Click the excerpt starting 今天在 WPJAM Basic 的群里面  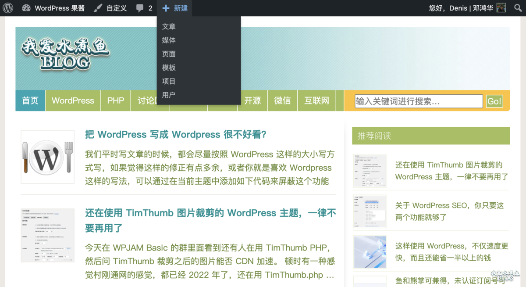point(210,261)
